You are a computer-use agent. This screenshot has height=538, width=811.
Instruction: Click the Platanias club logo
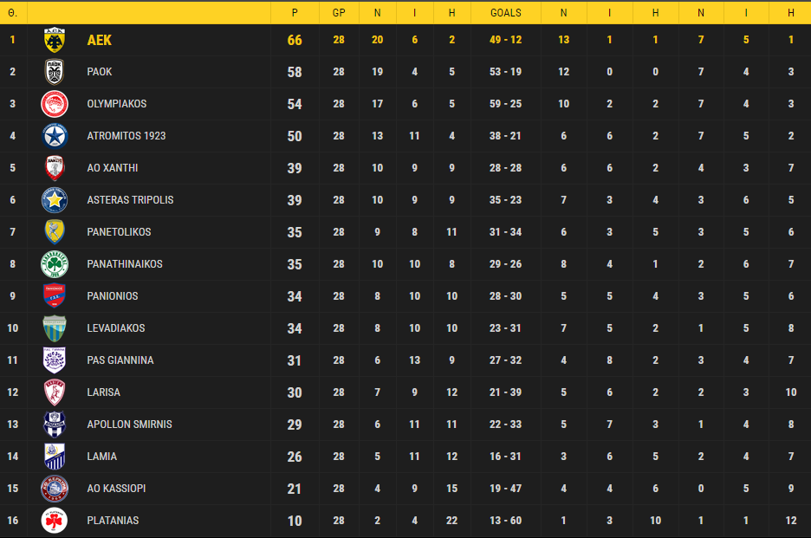point(55,521)
